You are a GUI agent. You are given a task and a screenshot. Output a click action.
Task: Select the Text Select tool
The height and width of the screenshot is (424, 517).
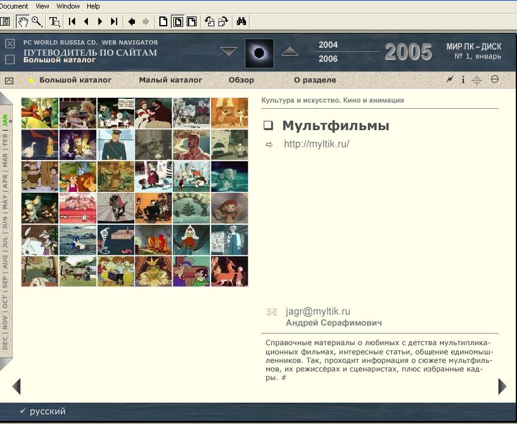click(x=54, y=22)
